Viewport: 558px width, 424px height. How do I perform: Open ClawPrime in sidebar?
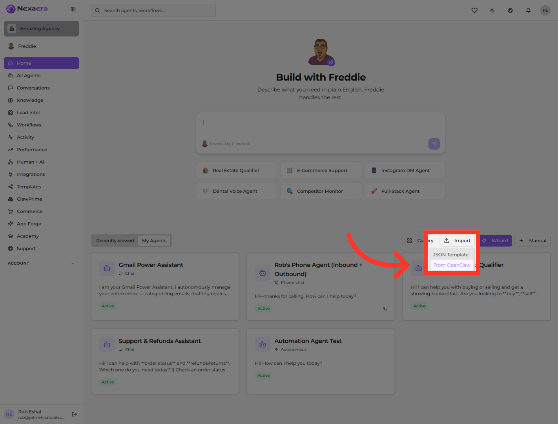(x=41, y=199)
